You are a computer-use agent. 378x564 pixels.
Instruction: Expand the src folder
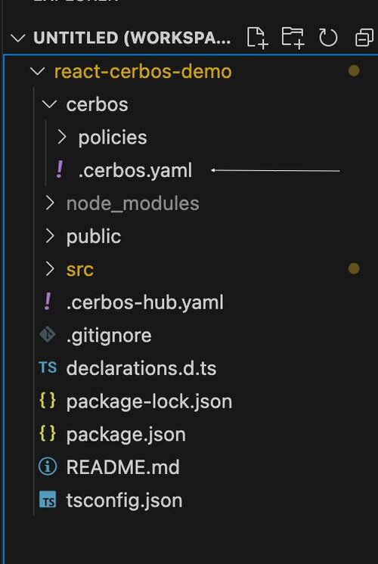pos(50,269)
